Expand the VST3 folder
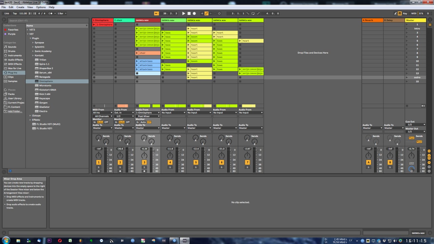 pyautogui.click(x=28, y=29)
